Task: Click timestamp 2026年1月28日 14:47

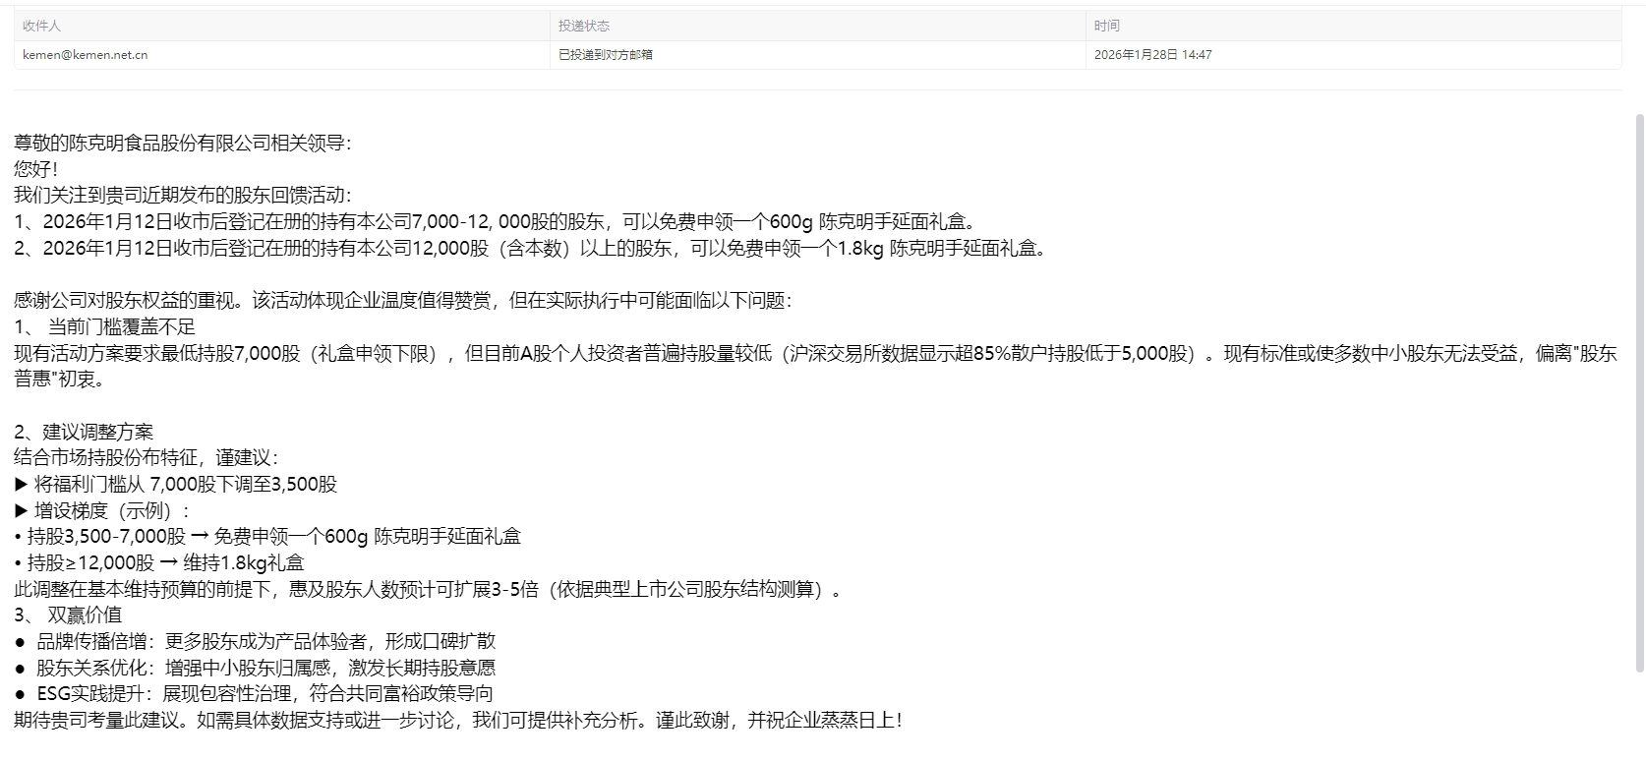Action: [1153, 55]
